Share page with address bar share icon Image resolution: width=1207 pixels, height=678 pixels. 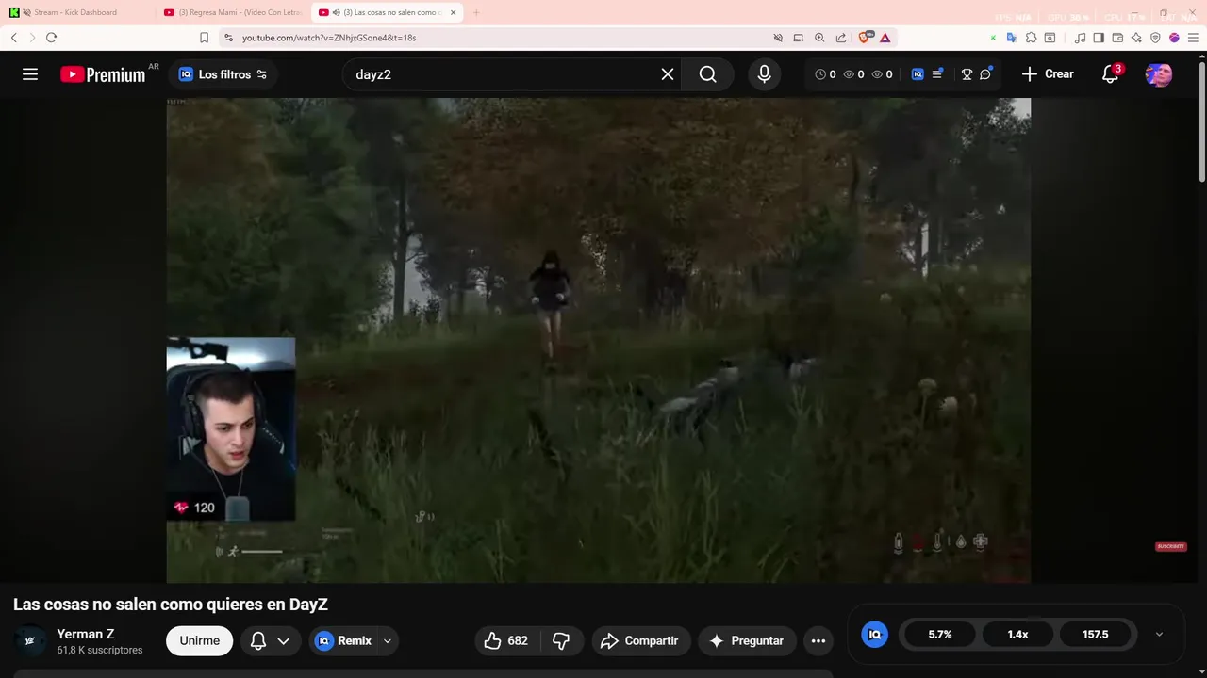coord(841,38)
